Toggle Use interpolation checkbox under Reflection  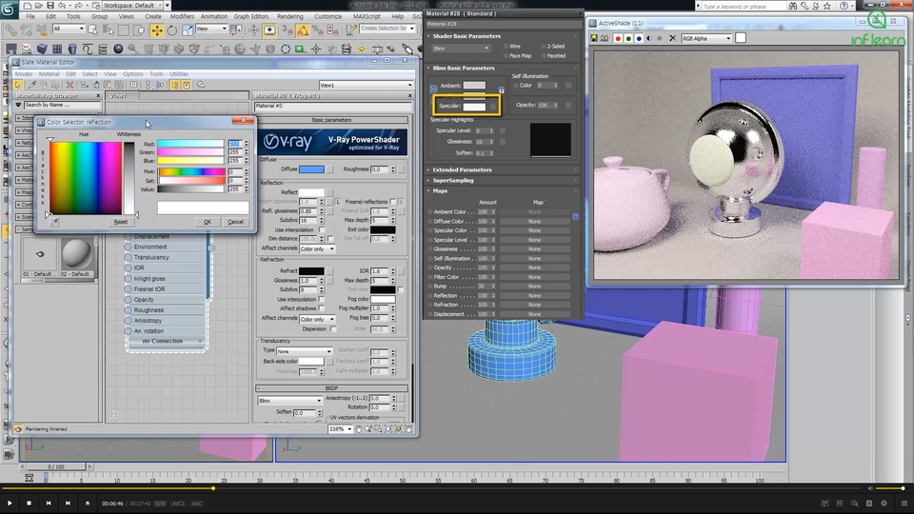pyautogui.click(x=321, y=229)
